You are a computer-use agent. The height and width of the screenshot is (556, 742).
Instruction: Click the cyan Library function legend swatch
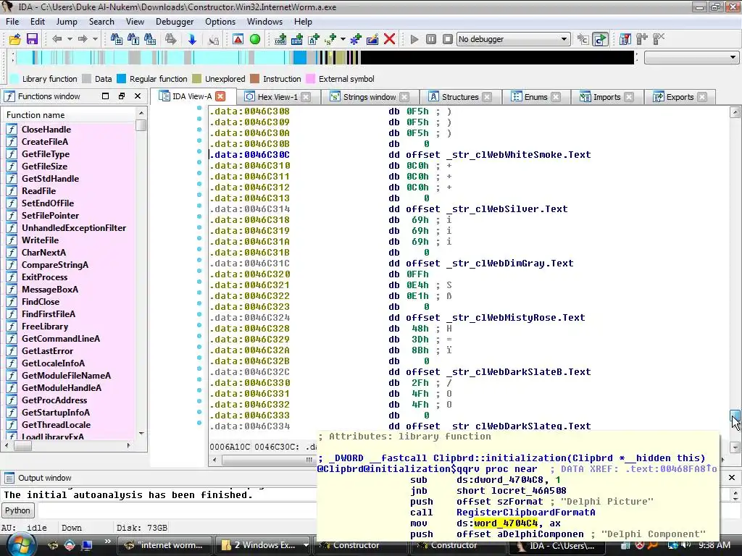pos(14,79)
